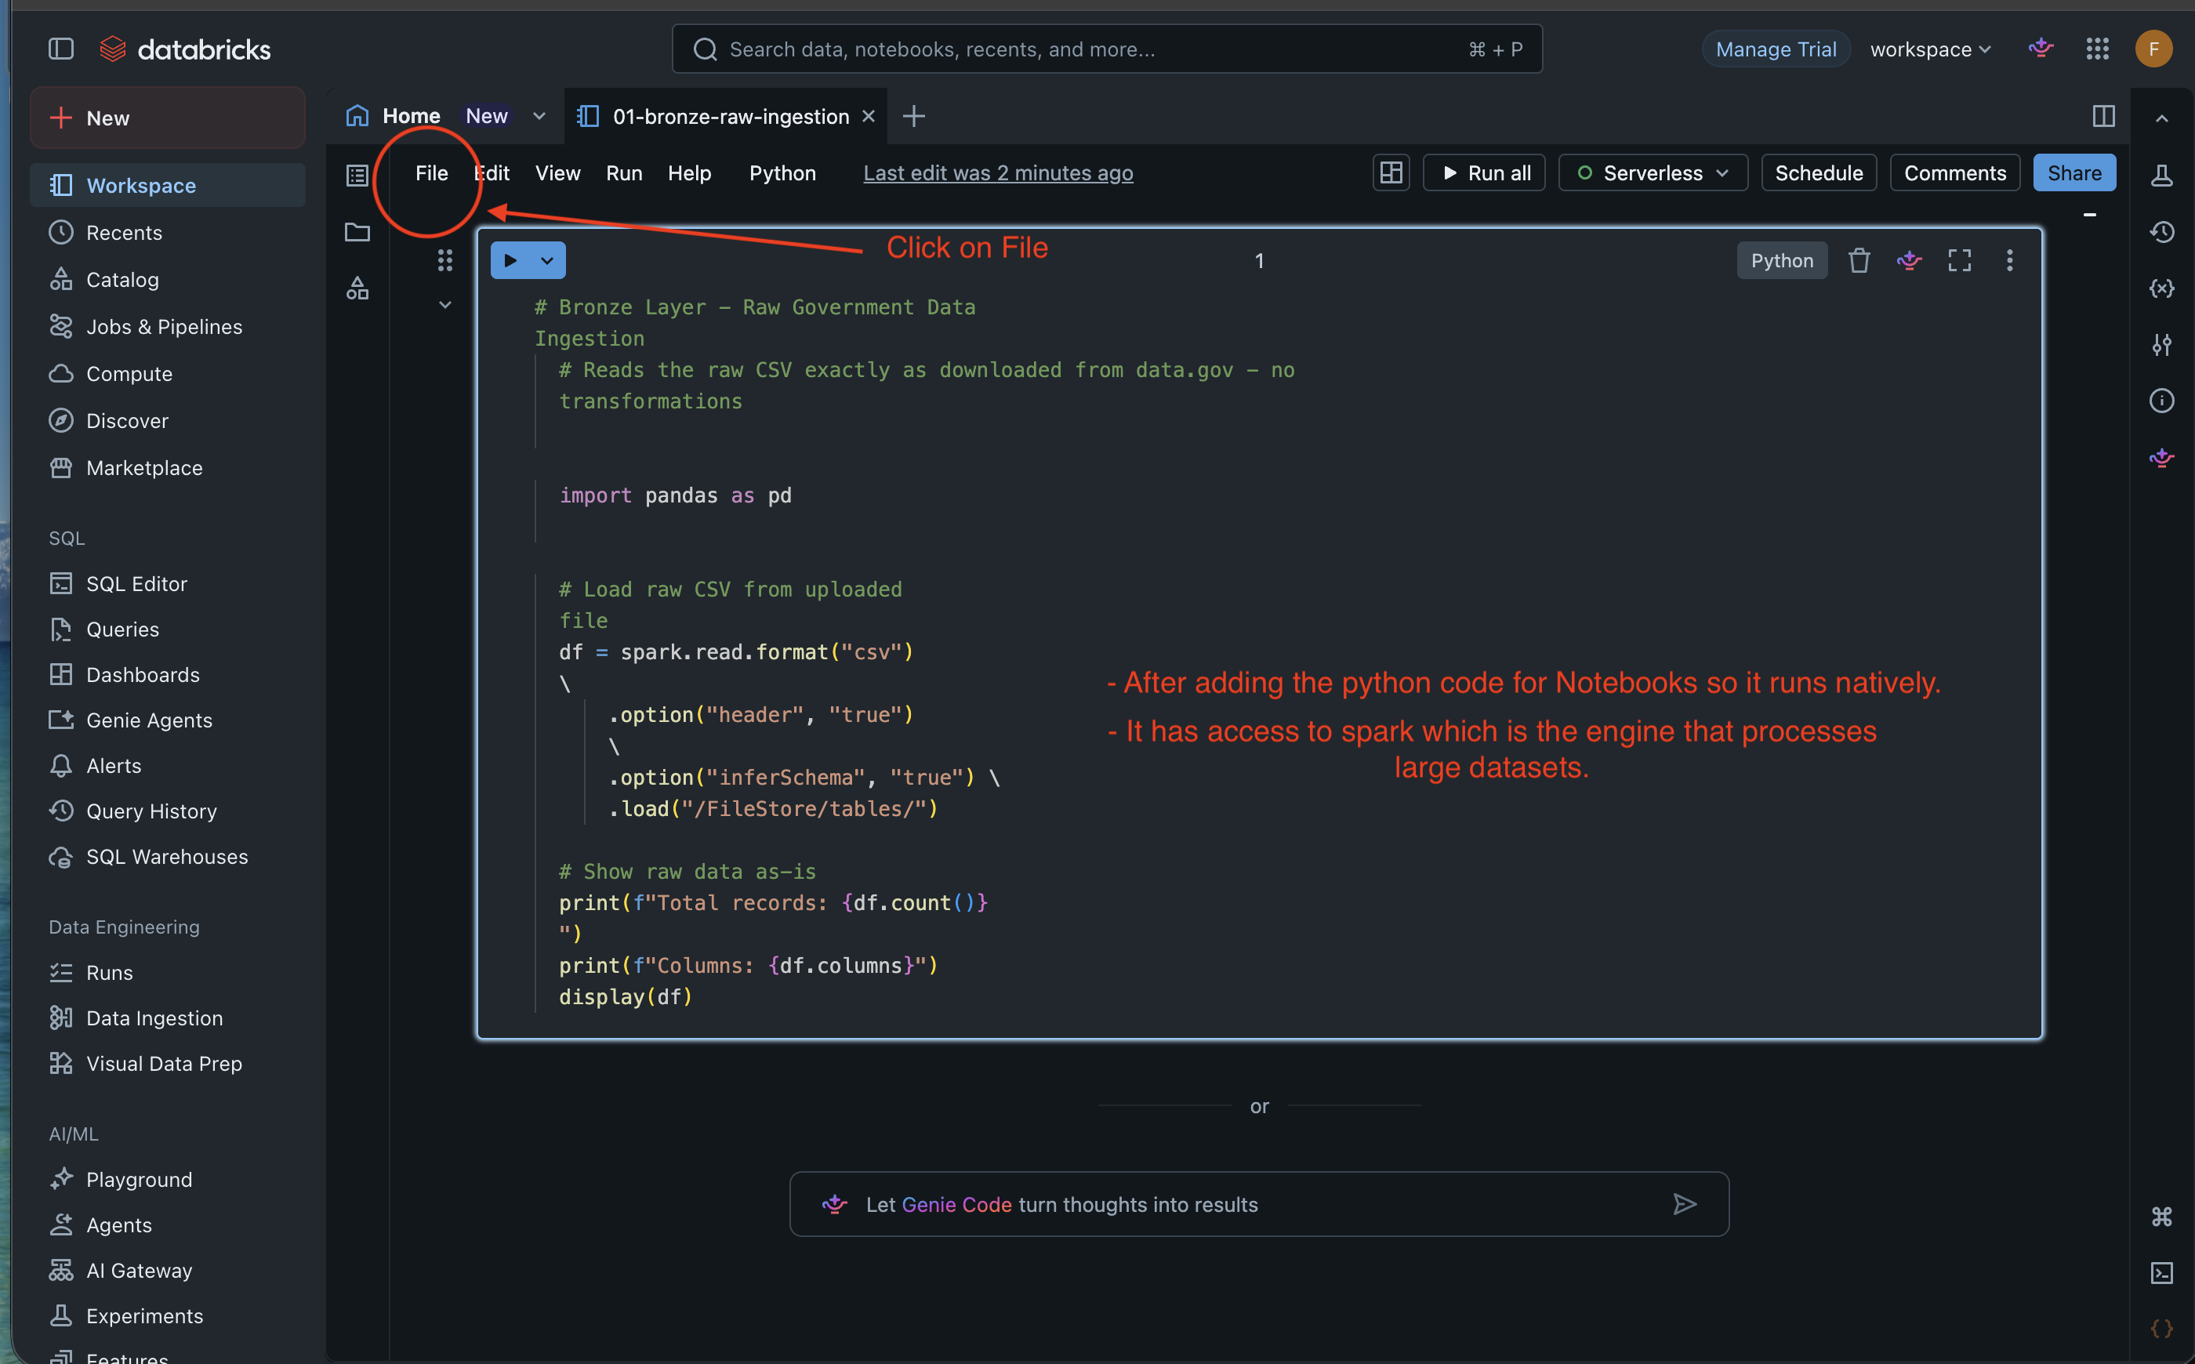Open Compute in the sidebar
Viewport: 2195px width, 1364px height.
tap(168, 373)
